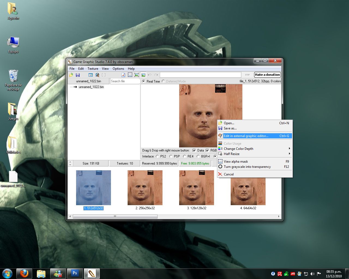Click the open file toolbar icon
Screen dimensions: 349x279
coord(71,75)
